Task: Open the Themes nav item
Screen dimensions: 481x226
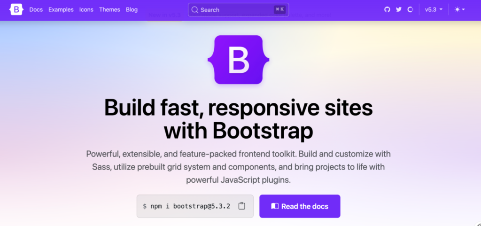Action: tap(109, 9)
